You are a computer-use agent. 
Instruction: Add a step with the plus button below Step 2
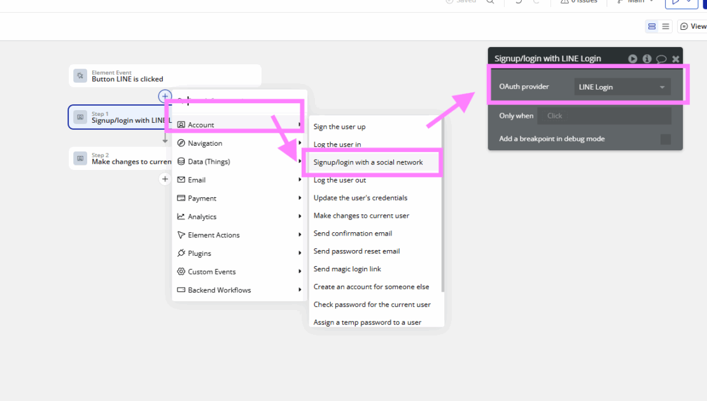click(x=165, y=179)
